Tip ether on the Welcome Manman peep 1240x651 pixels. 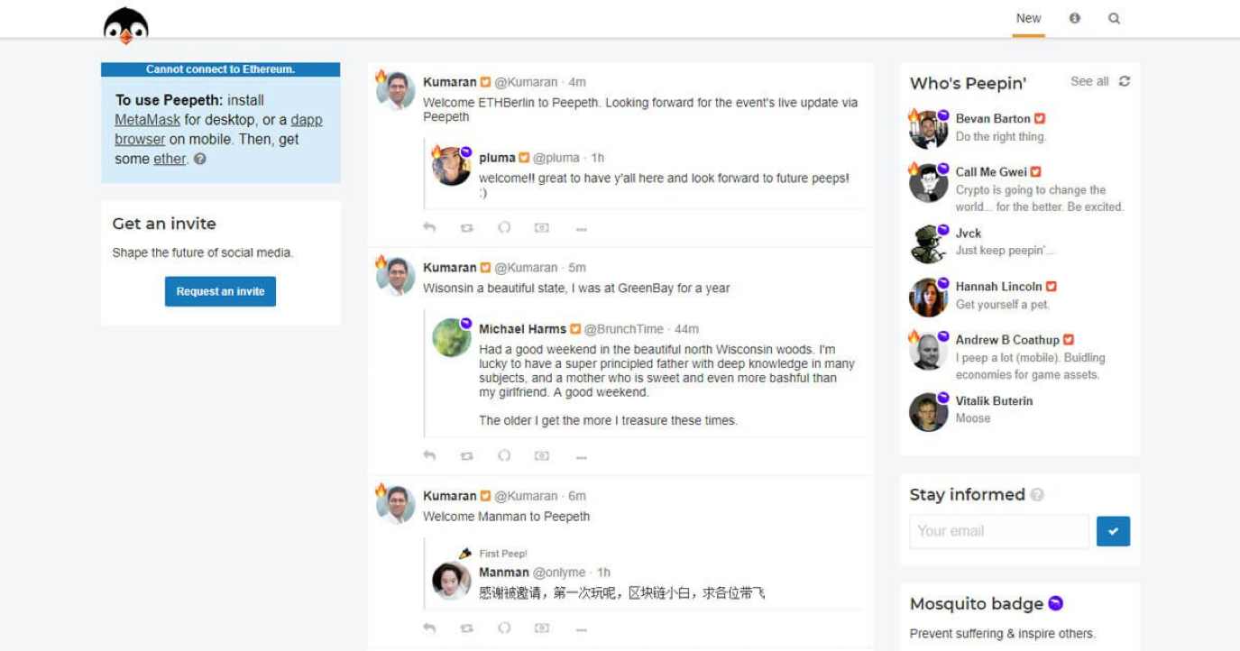click(x=542, y=627)
